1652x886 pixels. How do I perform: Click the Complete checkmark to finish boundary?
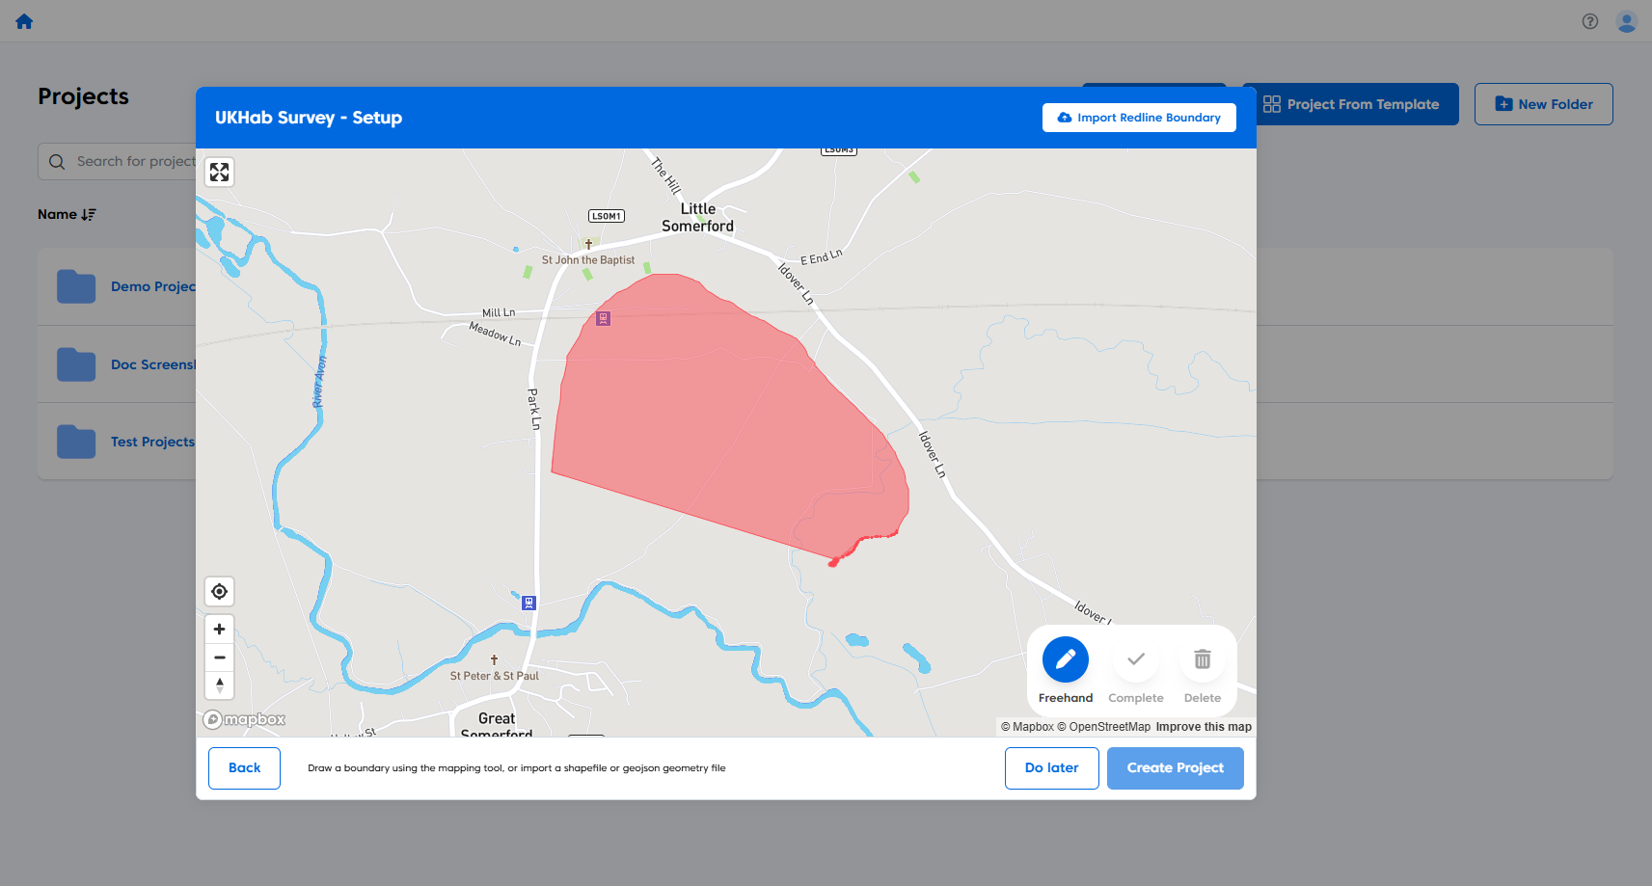click(x=1136, y=660)
